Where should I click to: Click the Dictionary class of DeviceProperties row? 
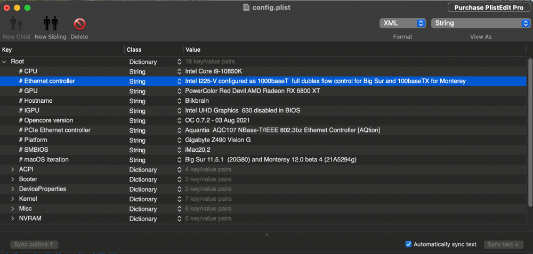coord(143,189)
